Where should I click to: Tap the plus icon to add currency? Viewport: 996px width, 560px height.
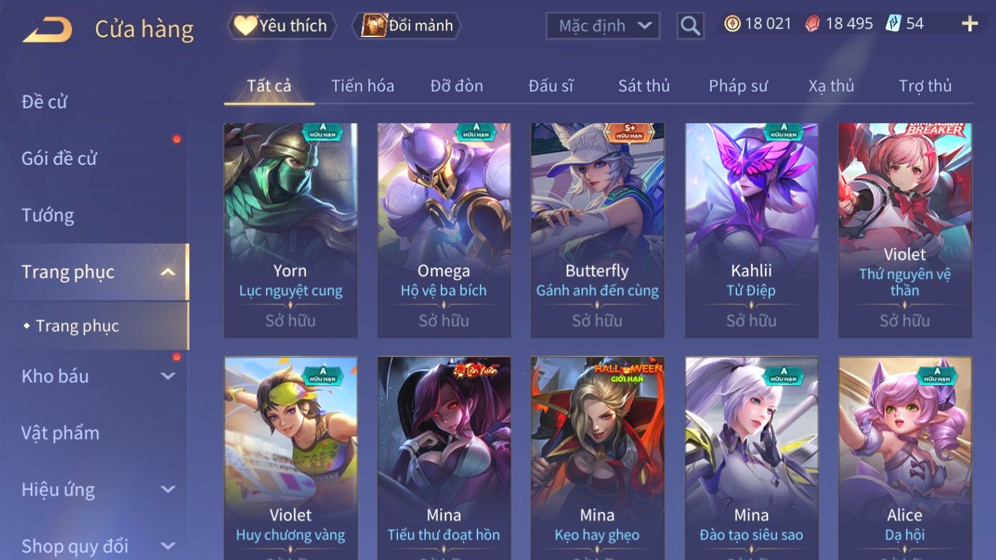pos(970,24)
